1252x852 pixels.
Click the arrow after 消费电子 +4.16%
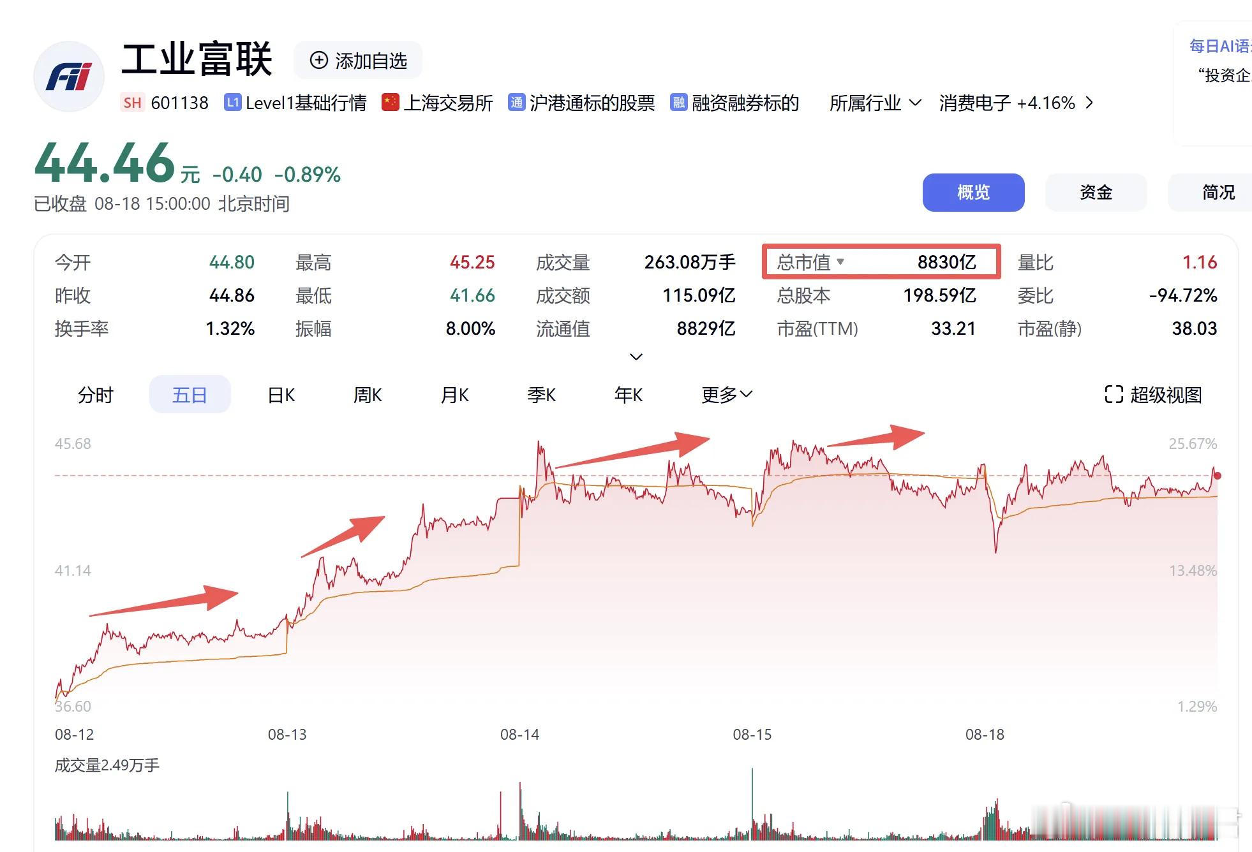point(1089,103)
